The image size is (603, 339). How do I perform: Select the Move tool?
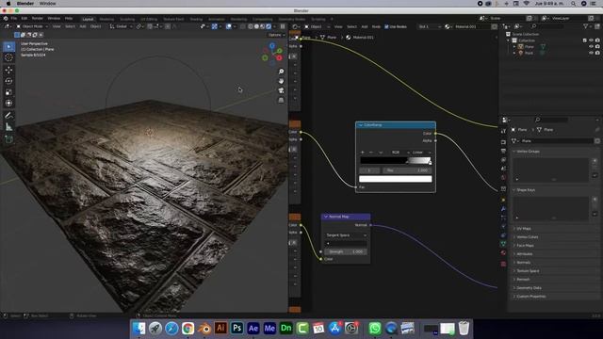pos(8,70)
